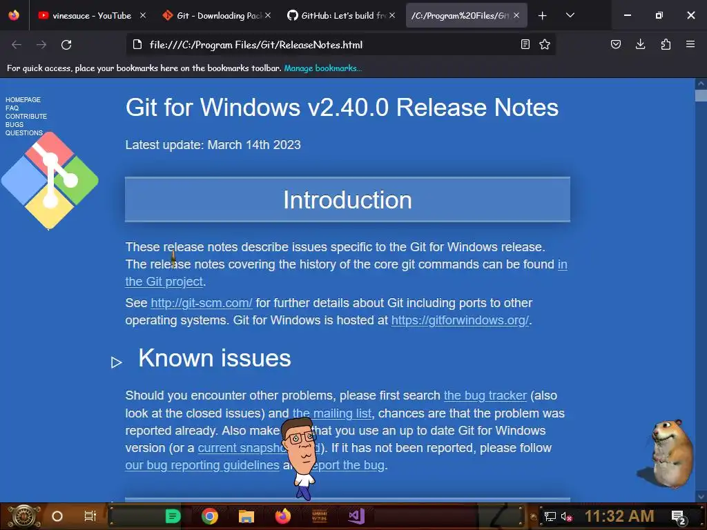707x530 pixels.
Task: Click the current snapshot build link
Action: click(242, 448)
